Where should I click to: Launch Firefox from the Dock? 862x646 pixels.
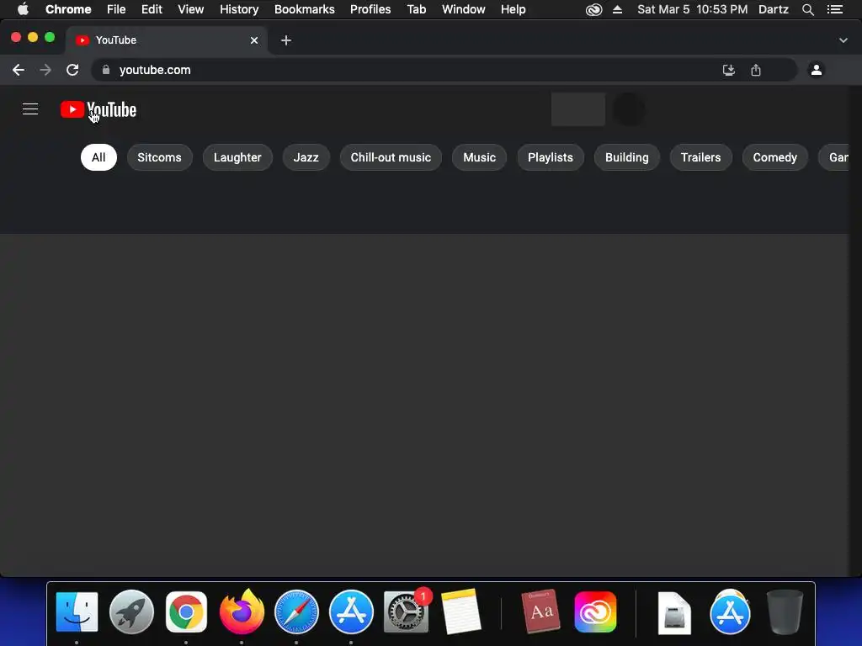click(x=242, y=612)
